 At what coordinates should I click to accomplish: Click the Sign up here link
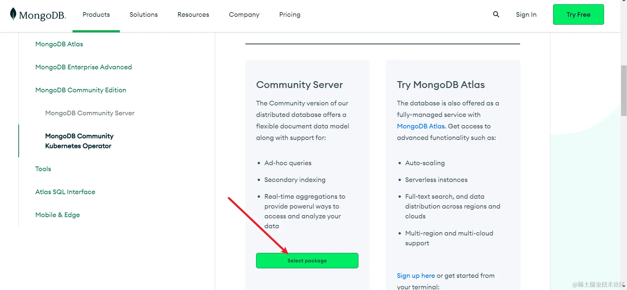pos(416,276)
